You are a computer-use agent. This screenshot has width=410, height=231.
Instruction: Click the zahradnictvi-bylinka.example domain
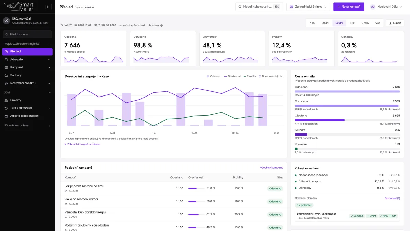point(316,214)
